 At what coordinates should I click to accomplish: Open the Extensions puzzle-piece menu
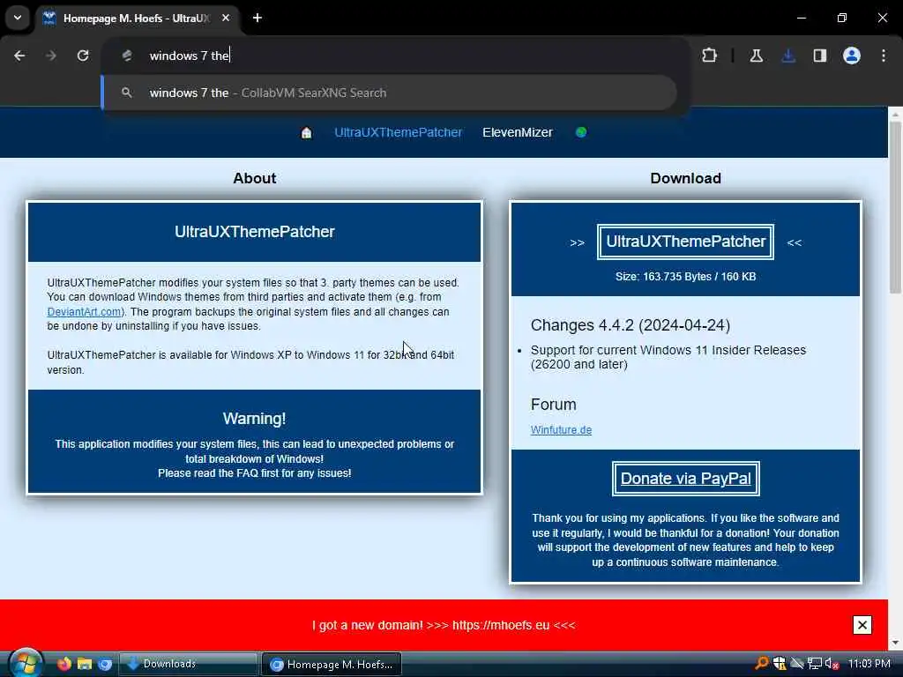(x=710, y=56)
